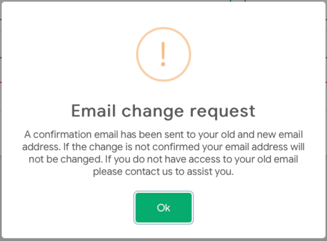Click the word "request" in the dialog title

pos(222,111)
